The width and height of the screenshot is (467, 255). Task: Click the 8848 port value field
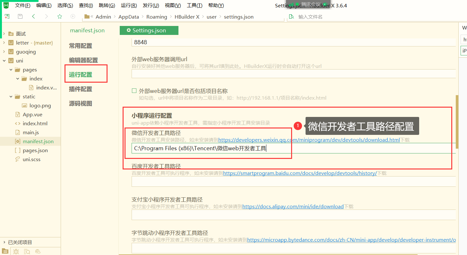point(294,42)
